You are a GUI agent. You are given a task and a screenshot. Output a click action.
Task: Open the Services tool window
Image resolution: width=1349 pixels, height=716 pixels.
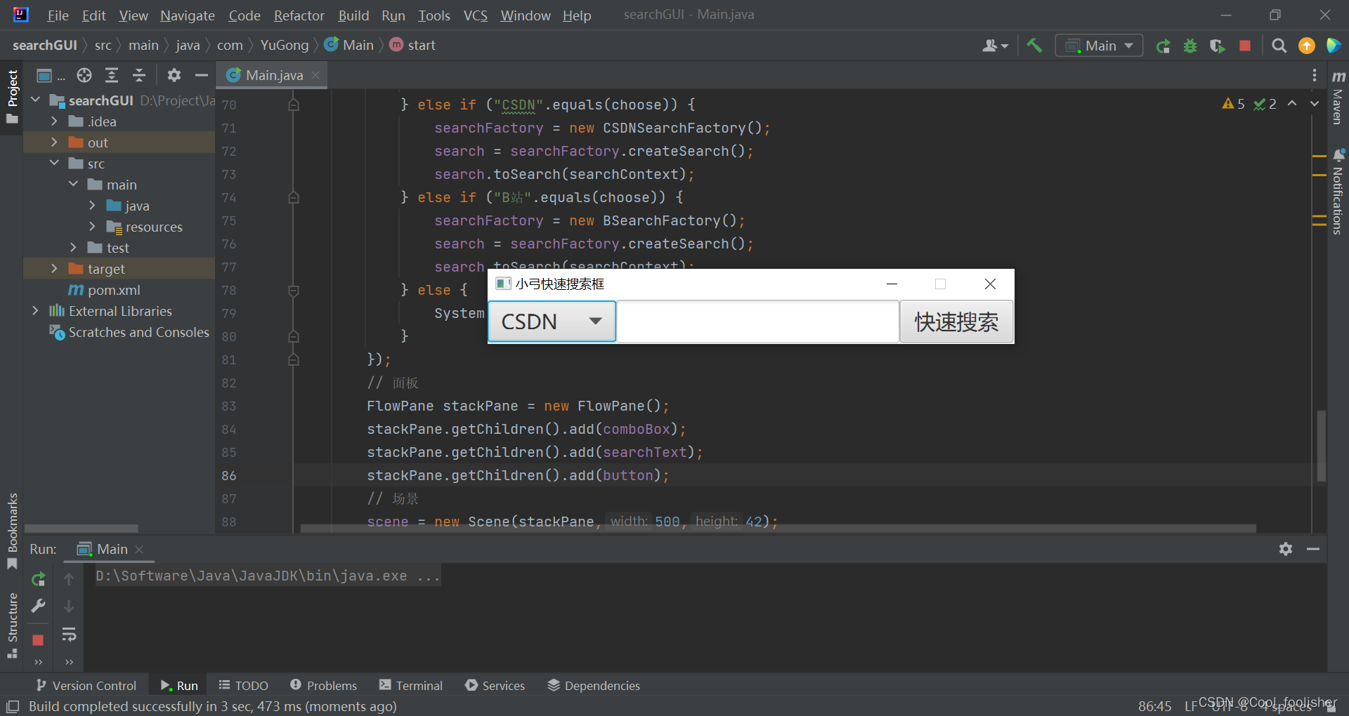click(495, 686)
